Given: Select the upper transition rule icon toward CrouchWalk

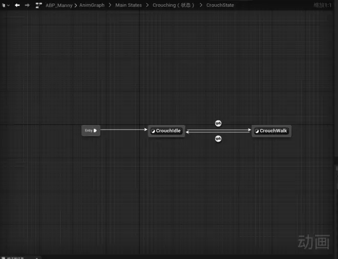Looking at the screenshot, I should (x=218, y=123).
